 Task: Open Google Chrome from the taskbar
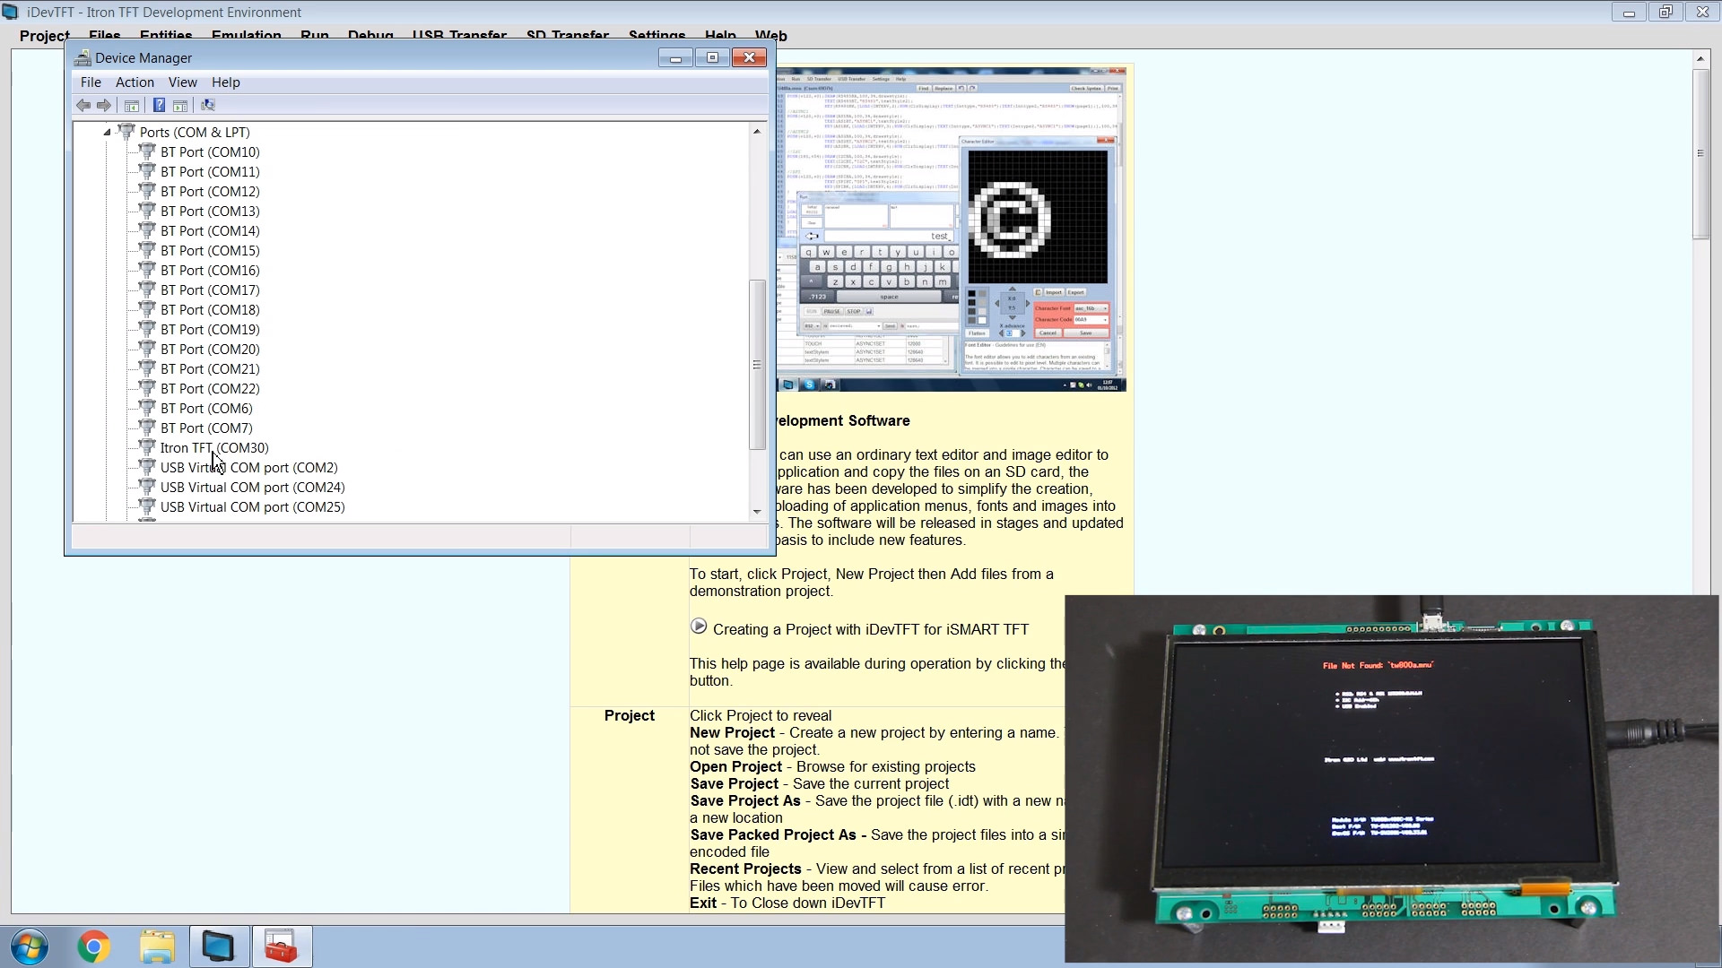tap(94, 946)
